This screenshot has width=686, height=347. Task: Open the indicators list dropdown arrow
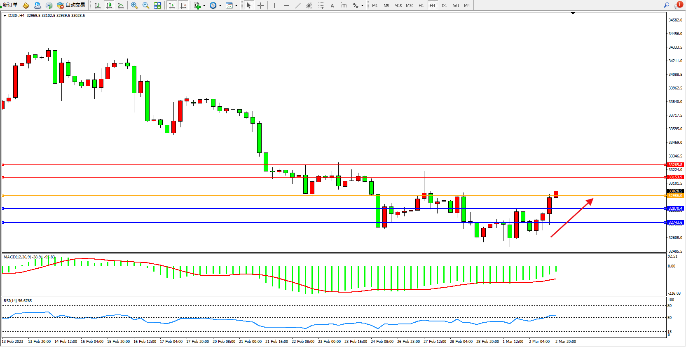204,6
